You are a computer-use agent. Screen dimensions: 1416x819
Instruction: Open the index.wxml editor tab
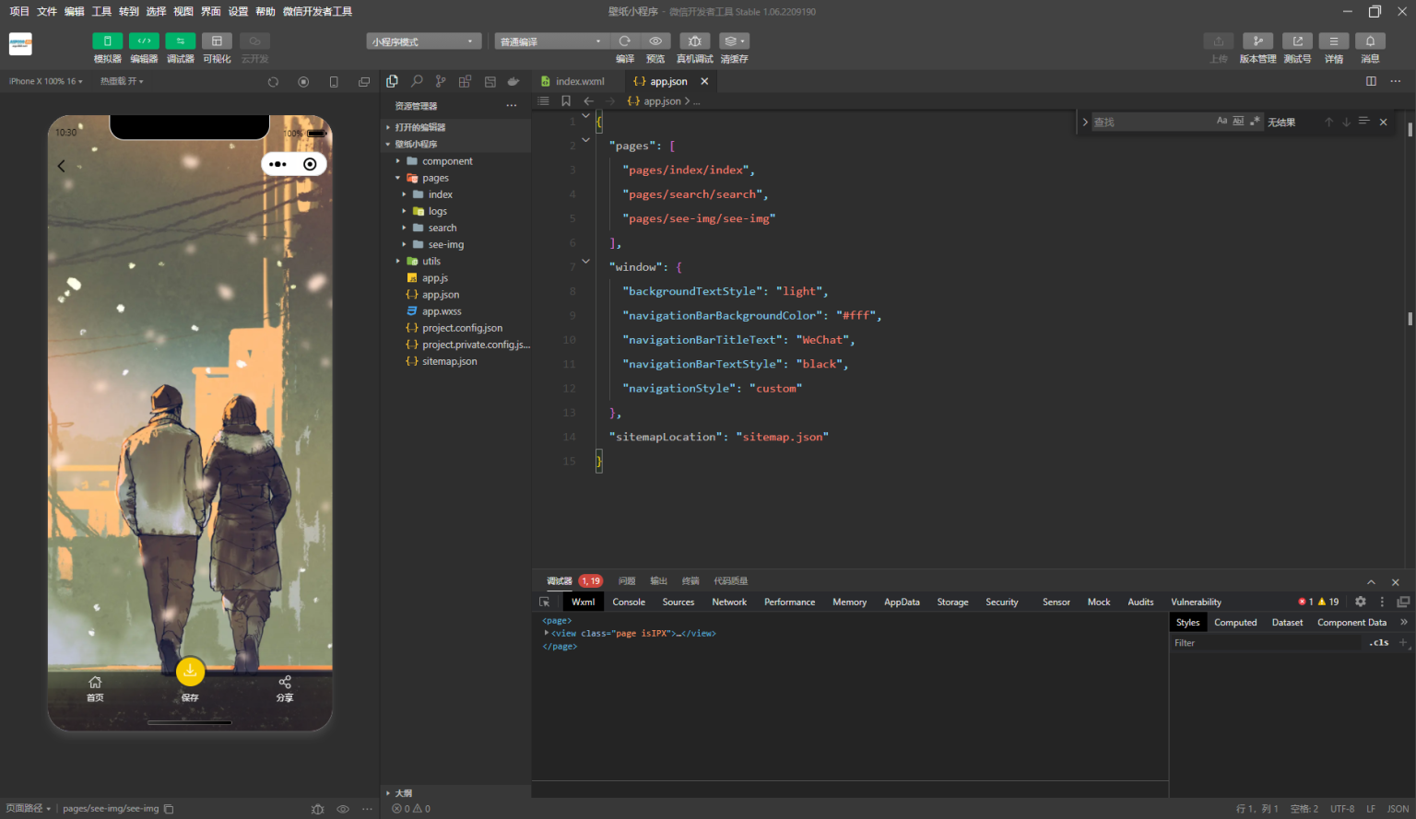pyautogui.click(x=579, y=81)
